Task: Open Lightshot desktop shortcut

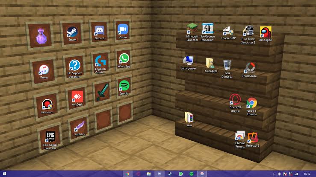Action: tap(80, 128)
